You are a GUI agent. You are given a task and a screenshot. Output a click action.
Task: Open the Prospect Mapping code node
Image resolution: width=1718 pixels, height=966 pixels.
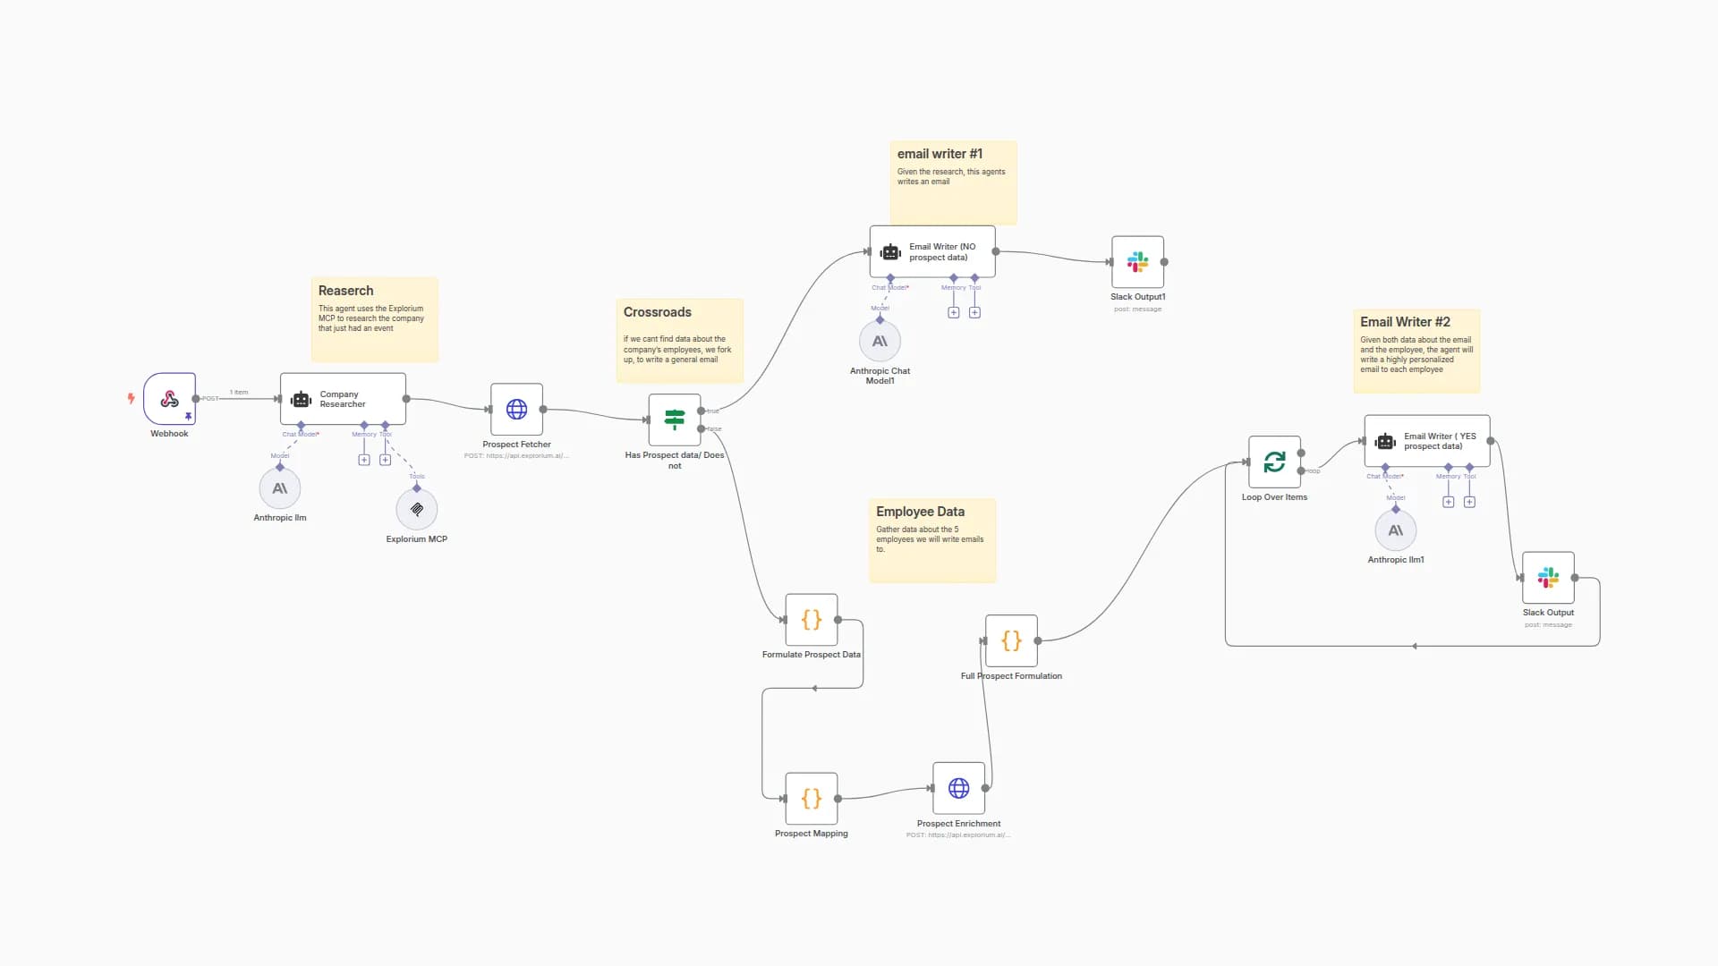pos(812,799)
